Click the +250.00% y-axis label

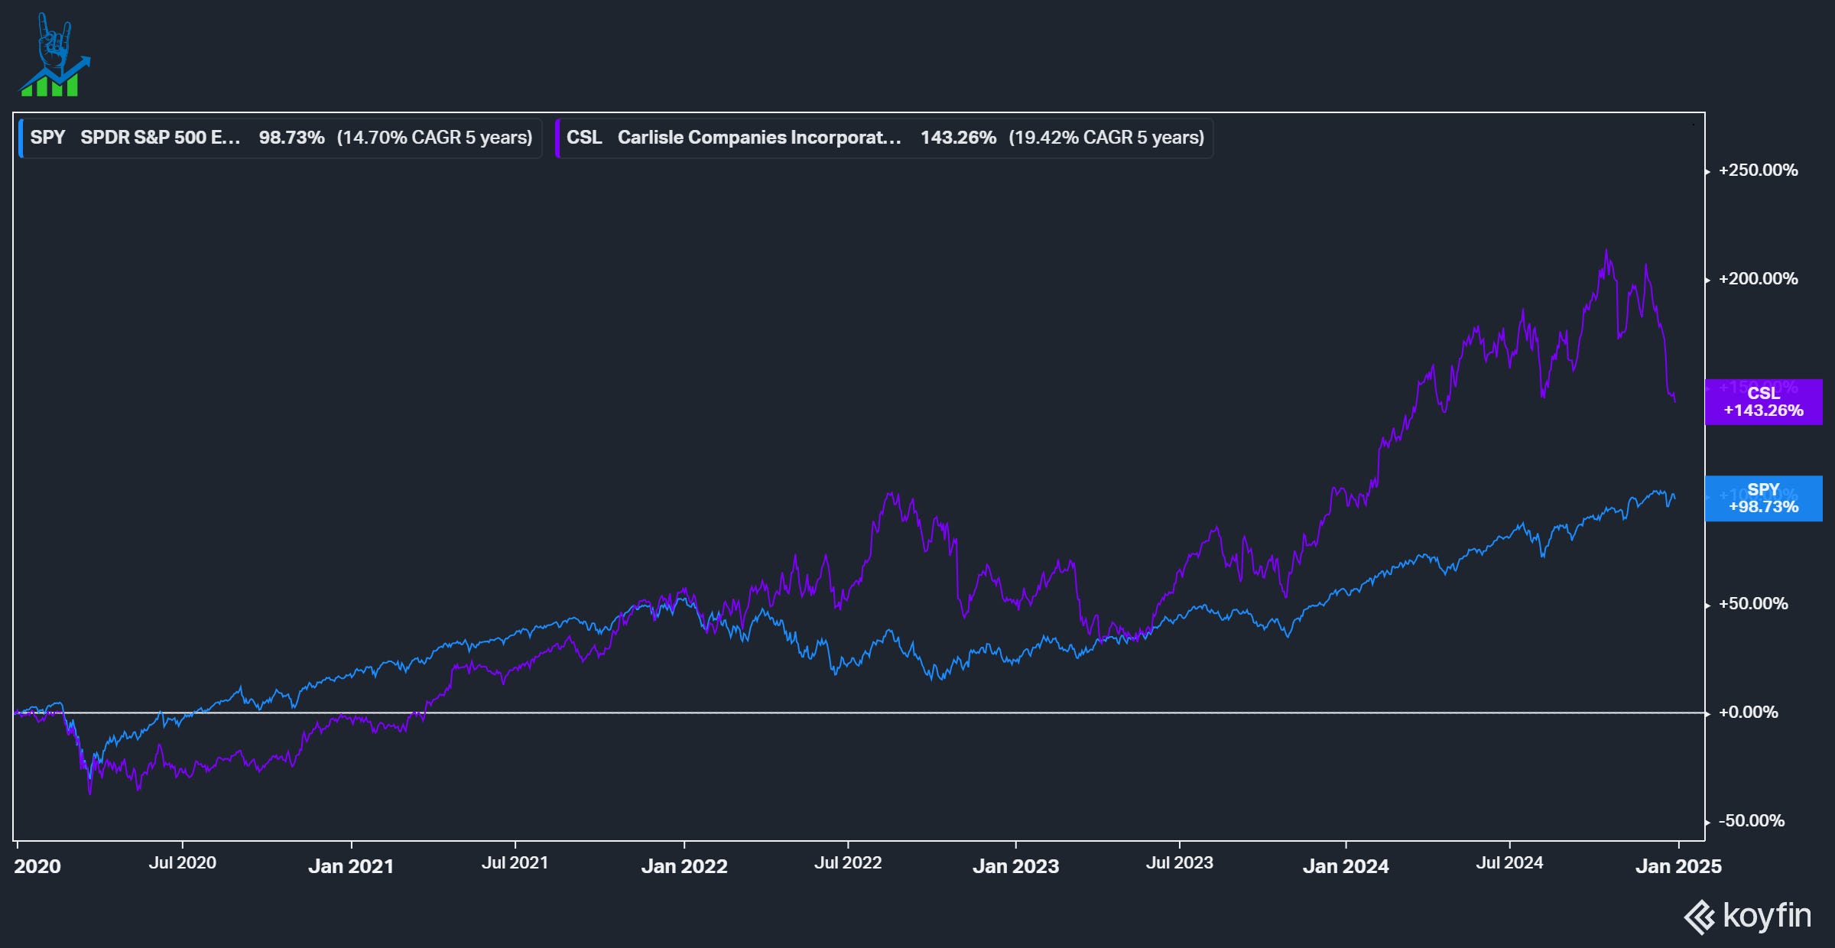1758,170
